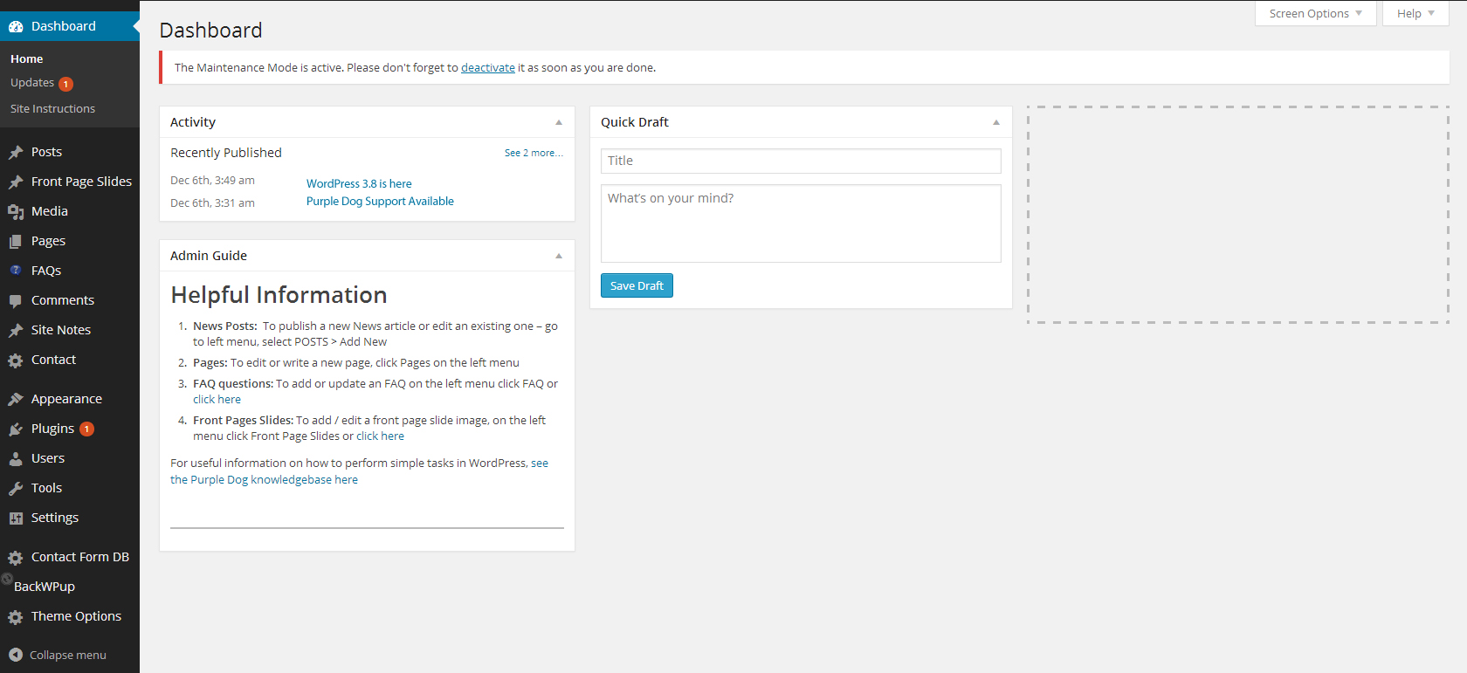
Task: Click the Theme Options gear icon
Action: coord(16,616)
